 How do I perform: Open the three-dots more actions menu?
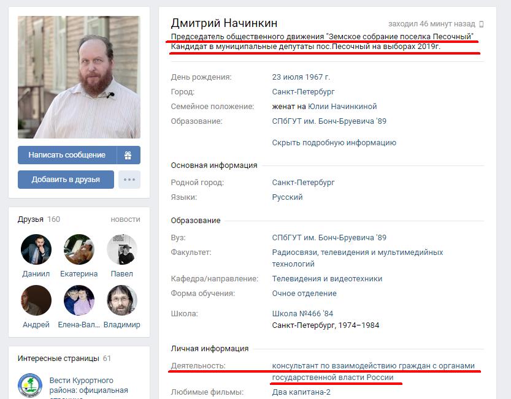click(129, 180)
